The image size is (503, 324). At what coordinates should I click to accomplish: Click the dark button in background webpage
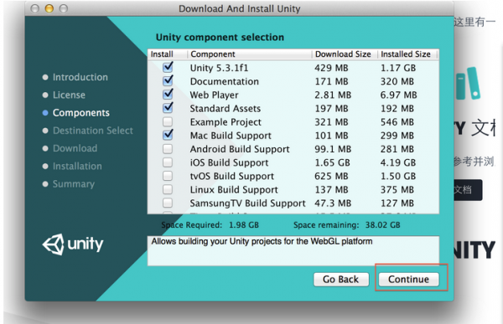[x=468, y=190]
